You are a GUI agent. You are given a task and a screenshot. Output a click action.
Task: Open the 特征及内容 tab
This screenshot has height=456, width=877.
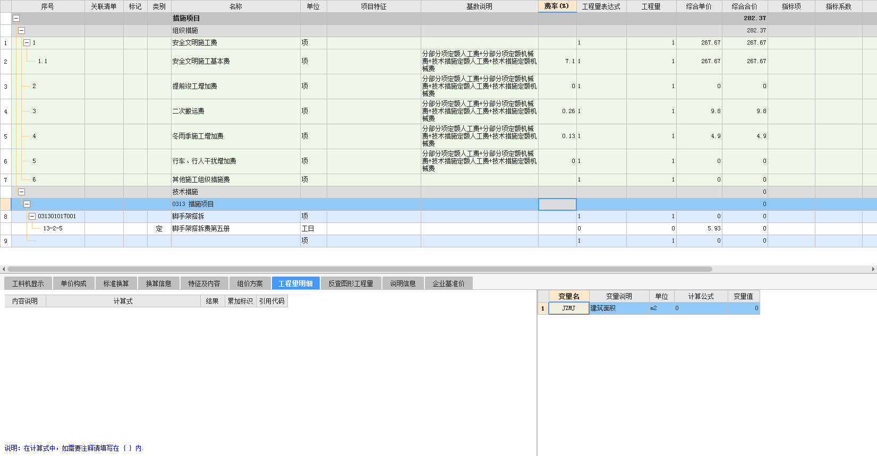pyautogui.click(x=204, y=283)
